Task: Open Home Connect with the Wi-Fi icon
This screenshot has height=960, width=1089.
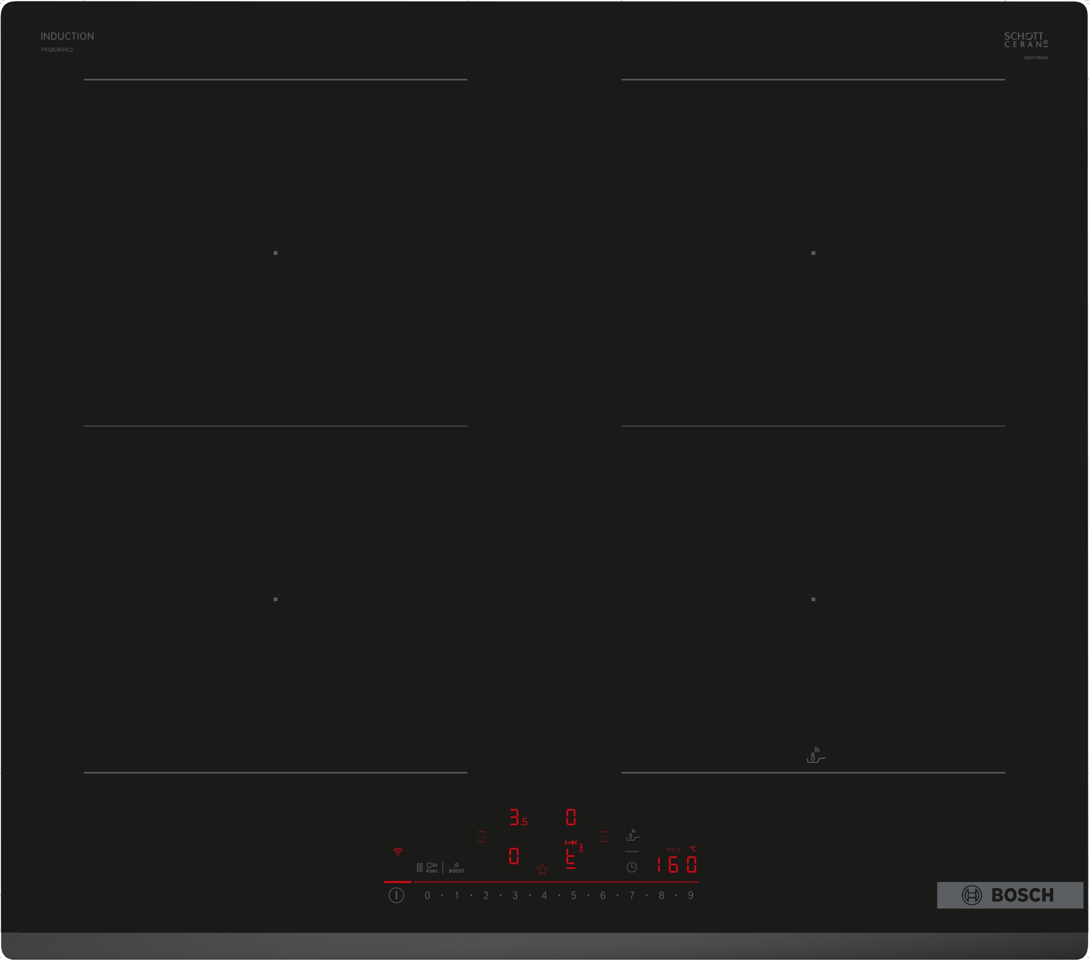Action: pyautogui.click(x=399, y=851)
